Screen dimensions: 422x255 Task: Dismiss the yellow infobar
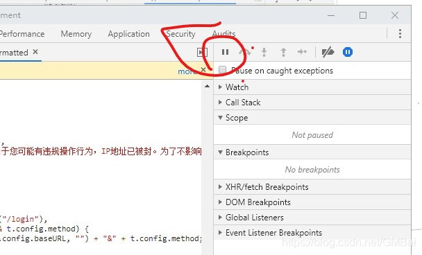[203, 70]
